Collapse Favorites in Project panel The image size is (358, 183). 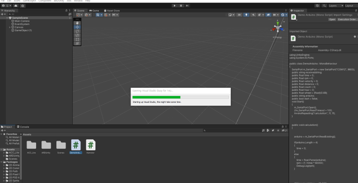coord(1,134)
